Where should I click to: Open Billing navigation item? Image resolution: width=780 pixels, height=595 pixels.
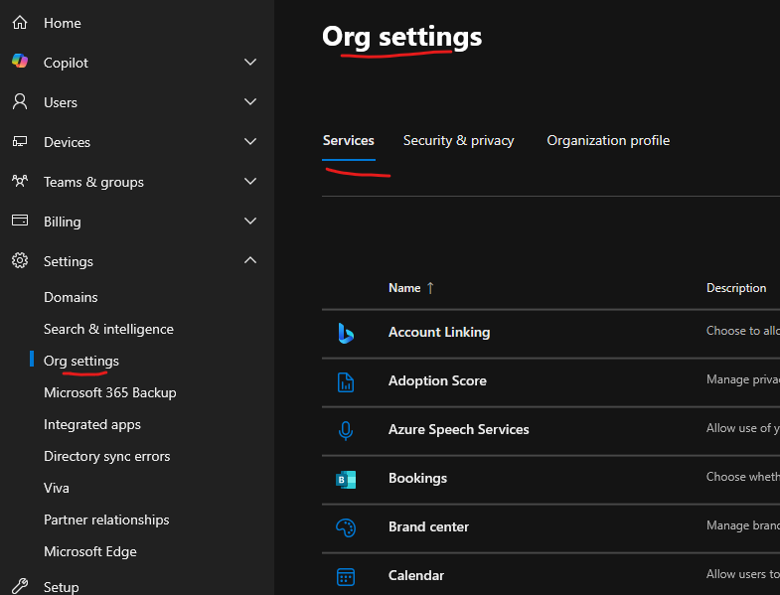point(63,222)
